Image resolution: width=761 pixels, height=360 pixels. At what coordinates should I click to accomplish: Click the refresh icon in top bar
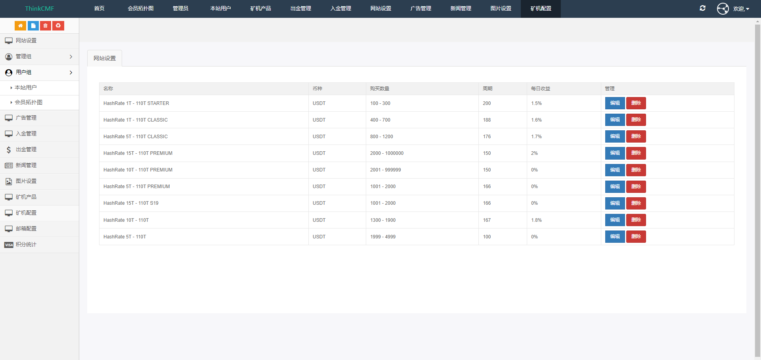point(702,8)
